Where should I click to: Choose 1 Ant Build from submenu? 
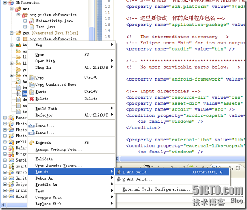[x=172, y=172]
